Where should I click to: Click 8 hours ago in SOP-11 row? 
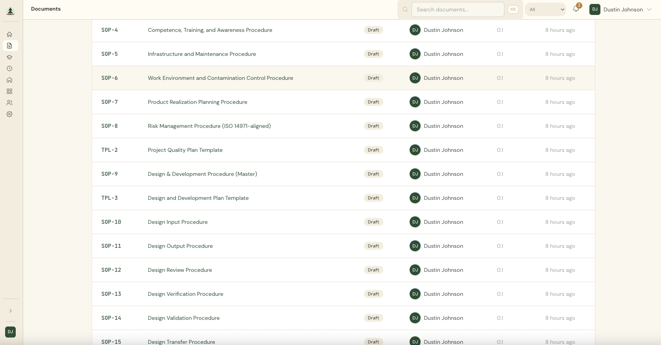click(x=560, y=246)
